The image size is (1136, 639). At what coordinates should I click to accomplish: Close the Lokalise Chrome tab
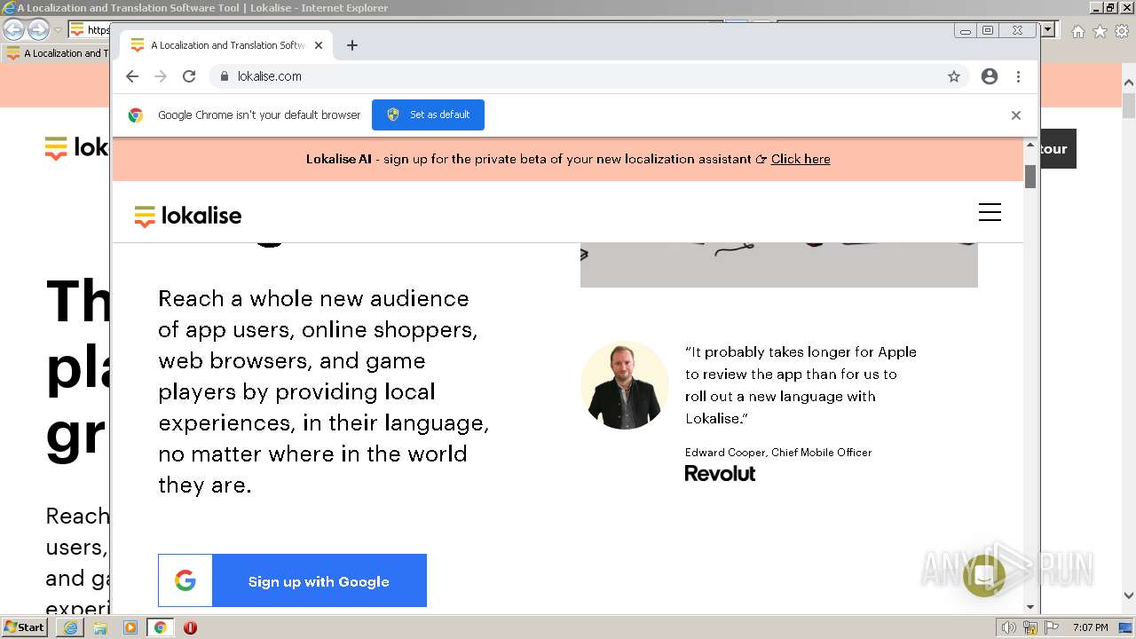pyautogui.click(x=319, y=45)
